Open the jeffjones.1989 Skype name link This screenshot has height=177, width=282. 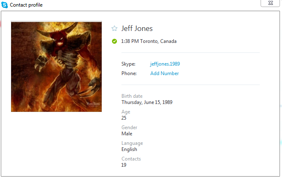pyautogui.click(x=165, y=64)
